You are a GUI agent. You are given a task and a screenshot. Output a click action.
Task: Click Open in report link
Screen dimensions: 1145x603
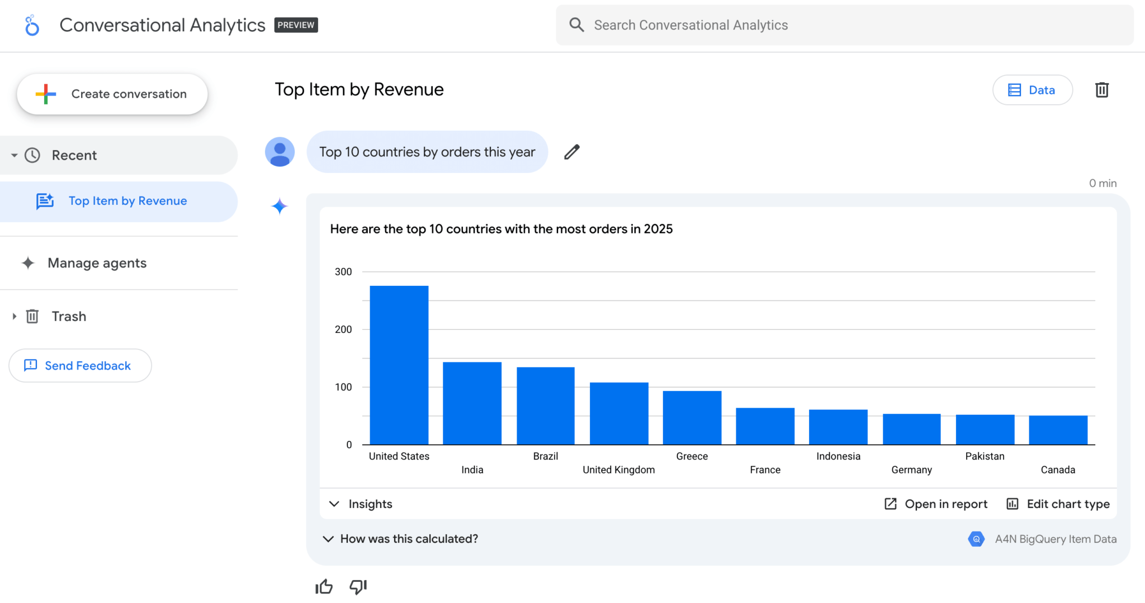coord(936,504)
